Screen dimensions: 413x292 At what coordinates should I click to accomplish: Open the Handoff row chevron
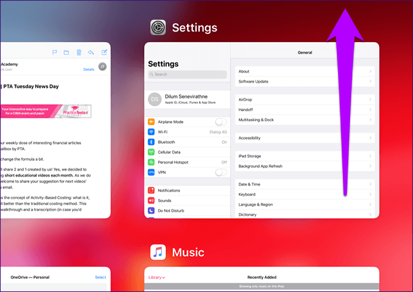tap(370, 109)
